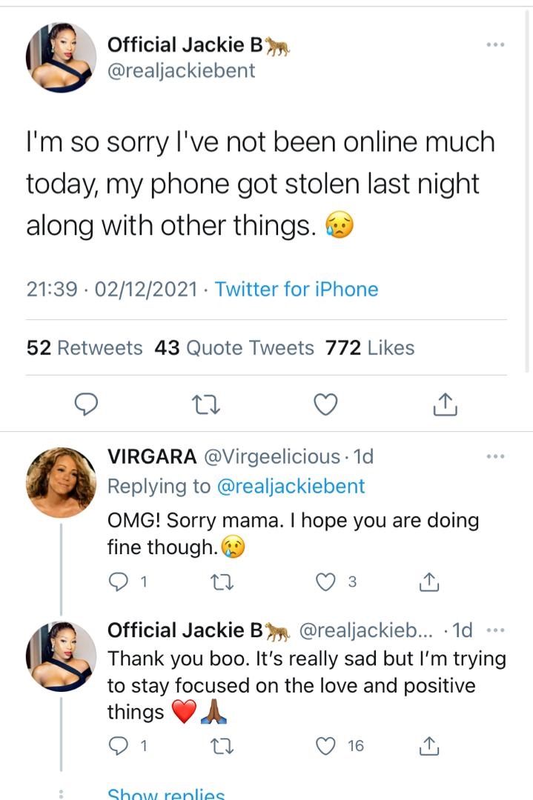Retweet VIRGARA's reply
The width and height of the screenshot is (533, 800).
pos(222,582)
